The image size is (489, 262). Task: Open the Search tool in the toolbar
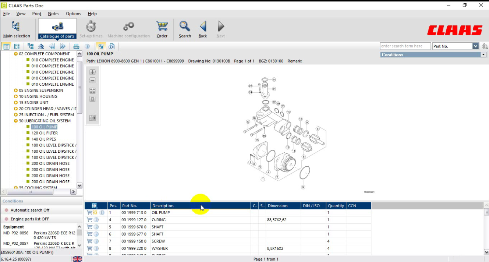(x=185, y=29)
